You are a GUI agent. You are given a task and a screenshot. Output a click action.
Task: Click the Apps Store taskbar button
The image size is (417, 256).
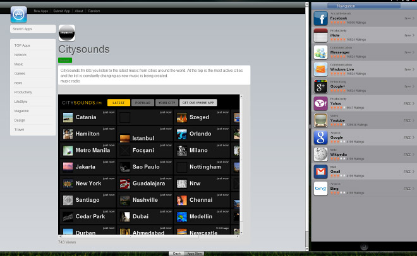[195, 253]
